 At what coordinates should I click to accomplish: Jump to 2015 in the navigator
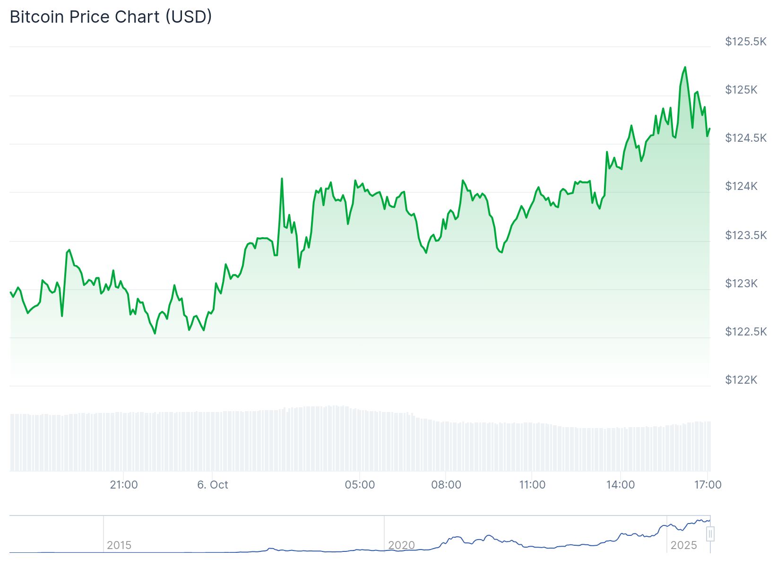point(119,545)
